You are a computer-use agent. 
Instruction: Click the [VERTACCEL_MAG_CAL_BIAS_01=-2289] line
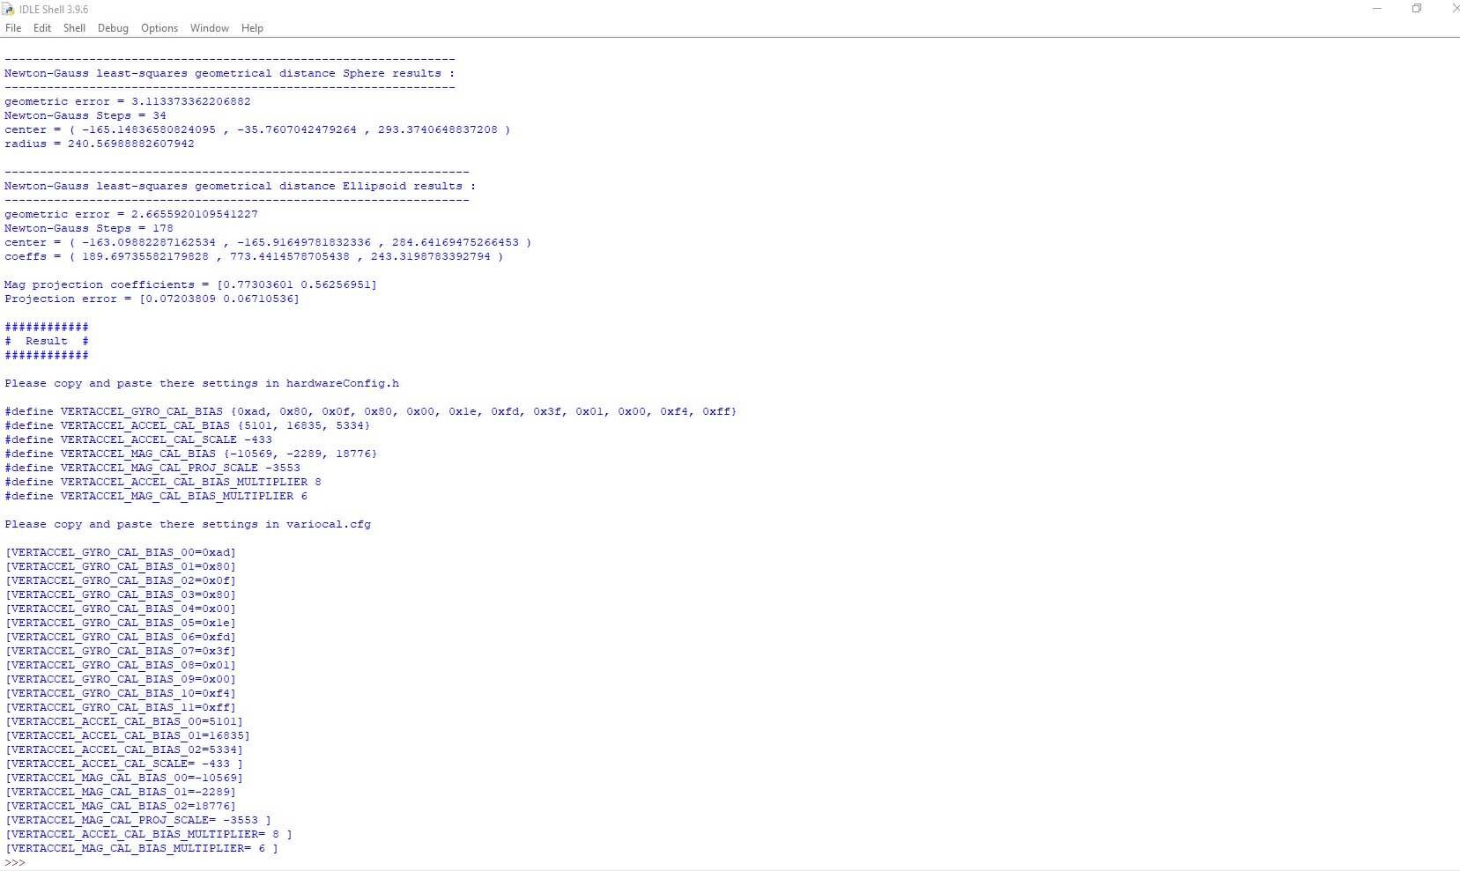121,792
